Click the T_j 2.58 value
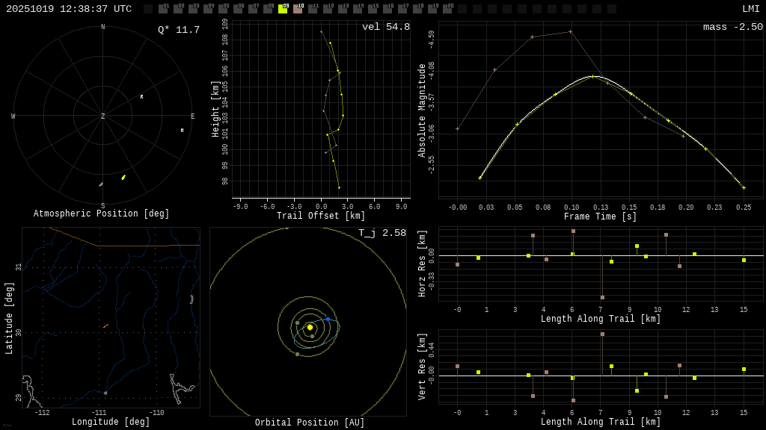 pyautogui.click(x=382, y=233)
